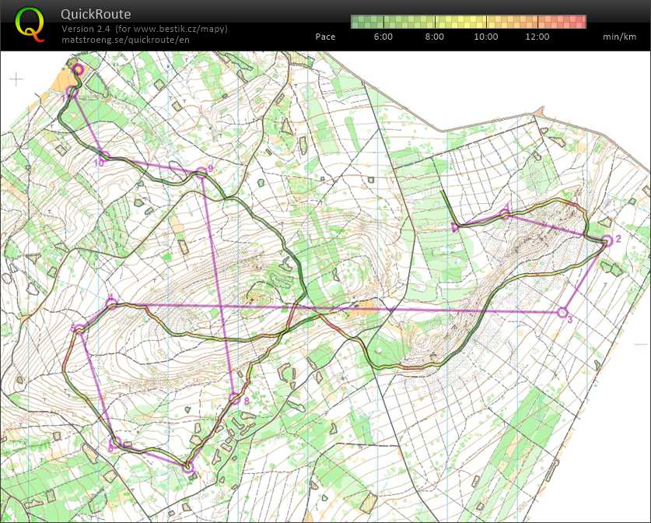Click control point 10 on the course
Viewport: 651px width, 523px height.
[x=102, y=156]
